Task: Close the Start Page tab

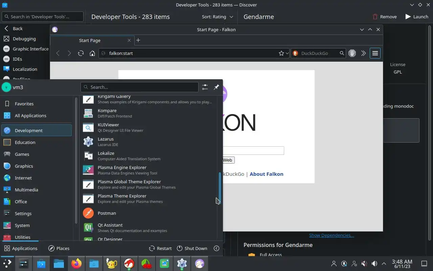Action: click(129, 40)
